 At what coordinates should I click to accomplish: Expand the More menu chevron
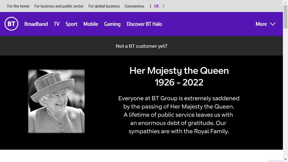point(273,24)
